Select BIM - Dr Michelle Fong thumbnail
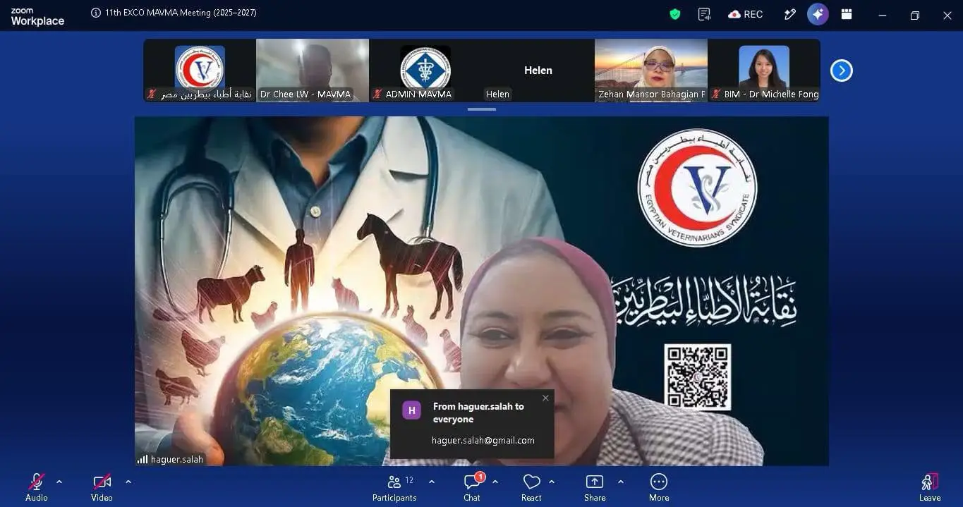 click(764, 71)
